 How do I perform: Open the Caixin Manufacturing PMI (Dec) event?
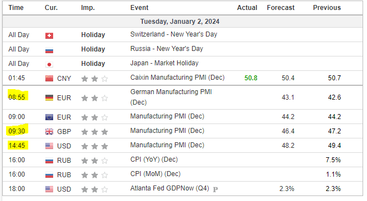coord(177,78)
